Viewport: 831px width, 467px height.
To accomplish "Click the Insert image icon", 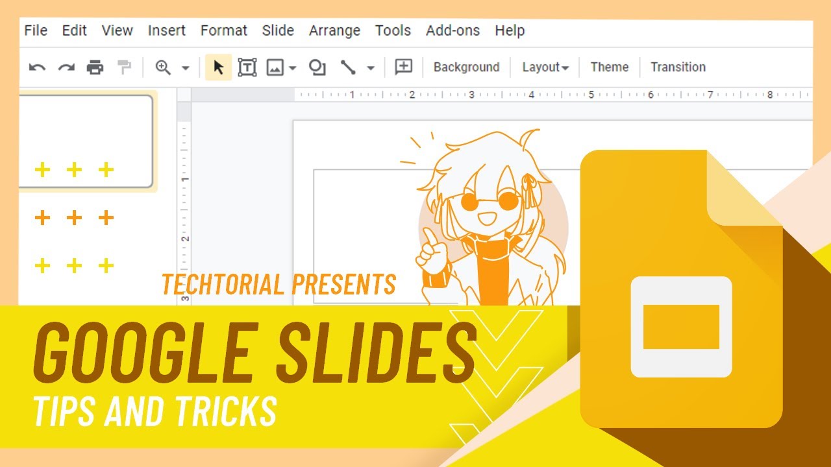I will [275, 67].
